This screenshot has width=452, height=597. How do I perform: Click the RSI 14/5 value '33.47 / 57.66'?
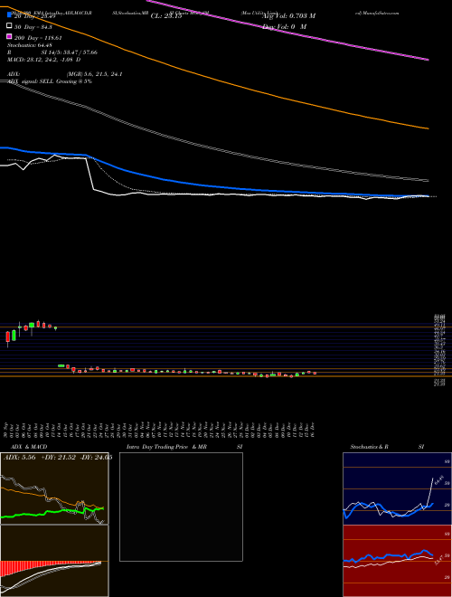pyautogui.click(x=80, y=52)
